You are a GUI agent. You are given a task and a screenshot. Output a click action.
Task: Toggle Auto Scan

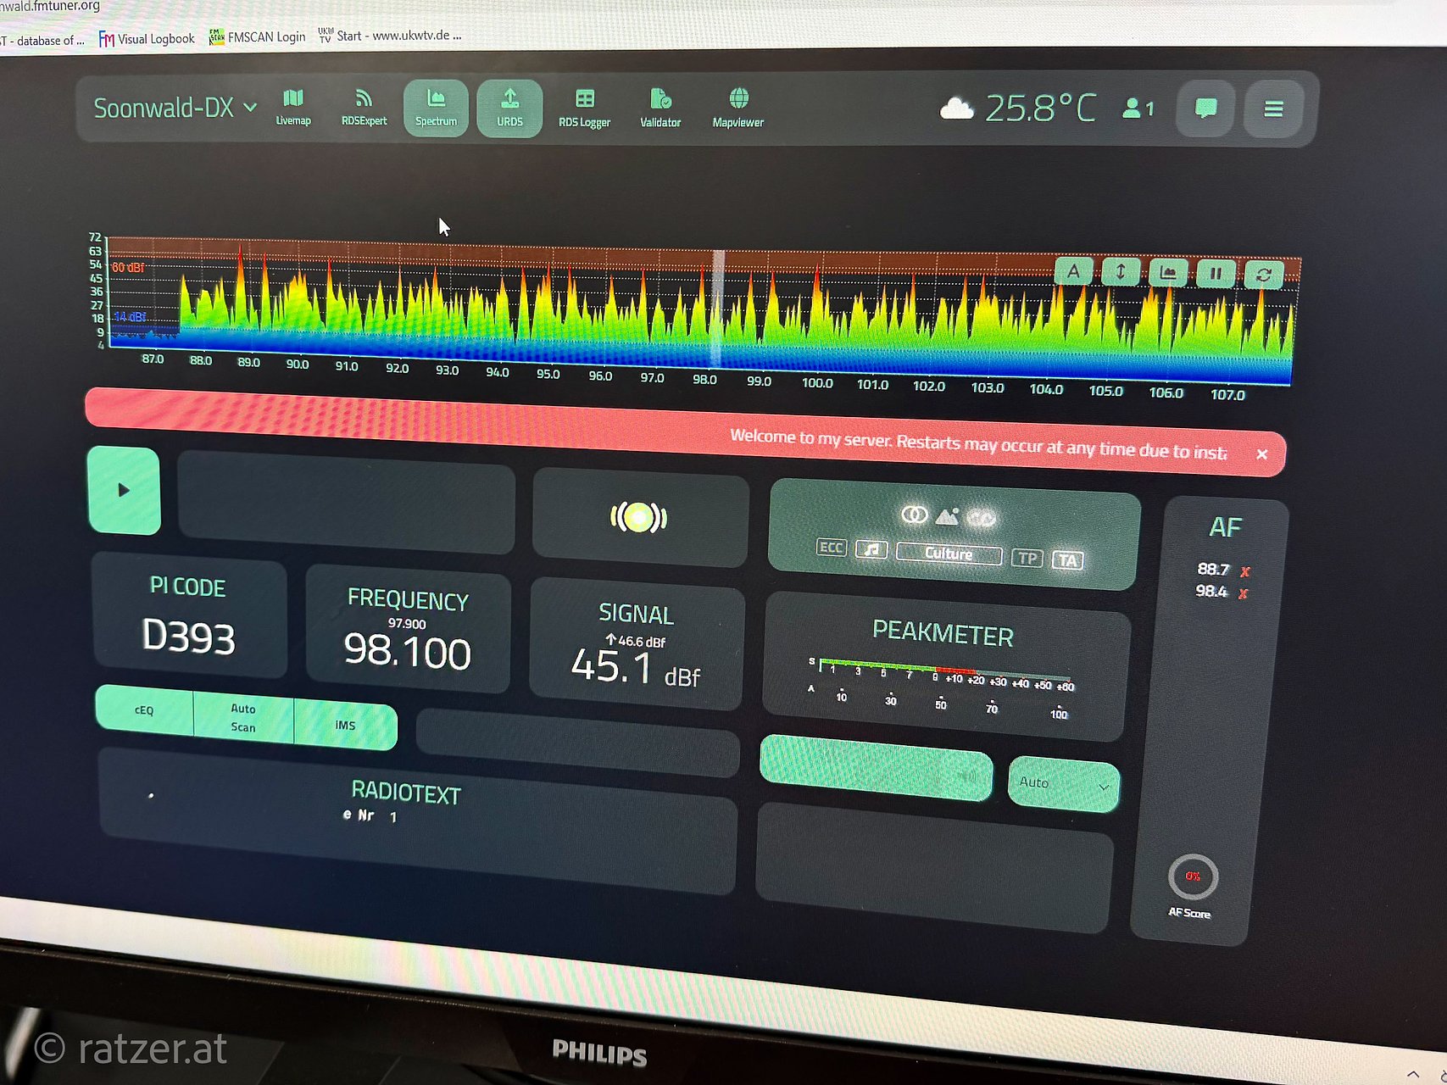click(243, 717)
